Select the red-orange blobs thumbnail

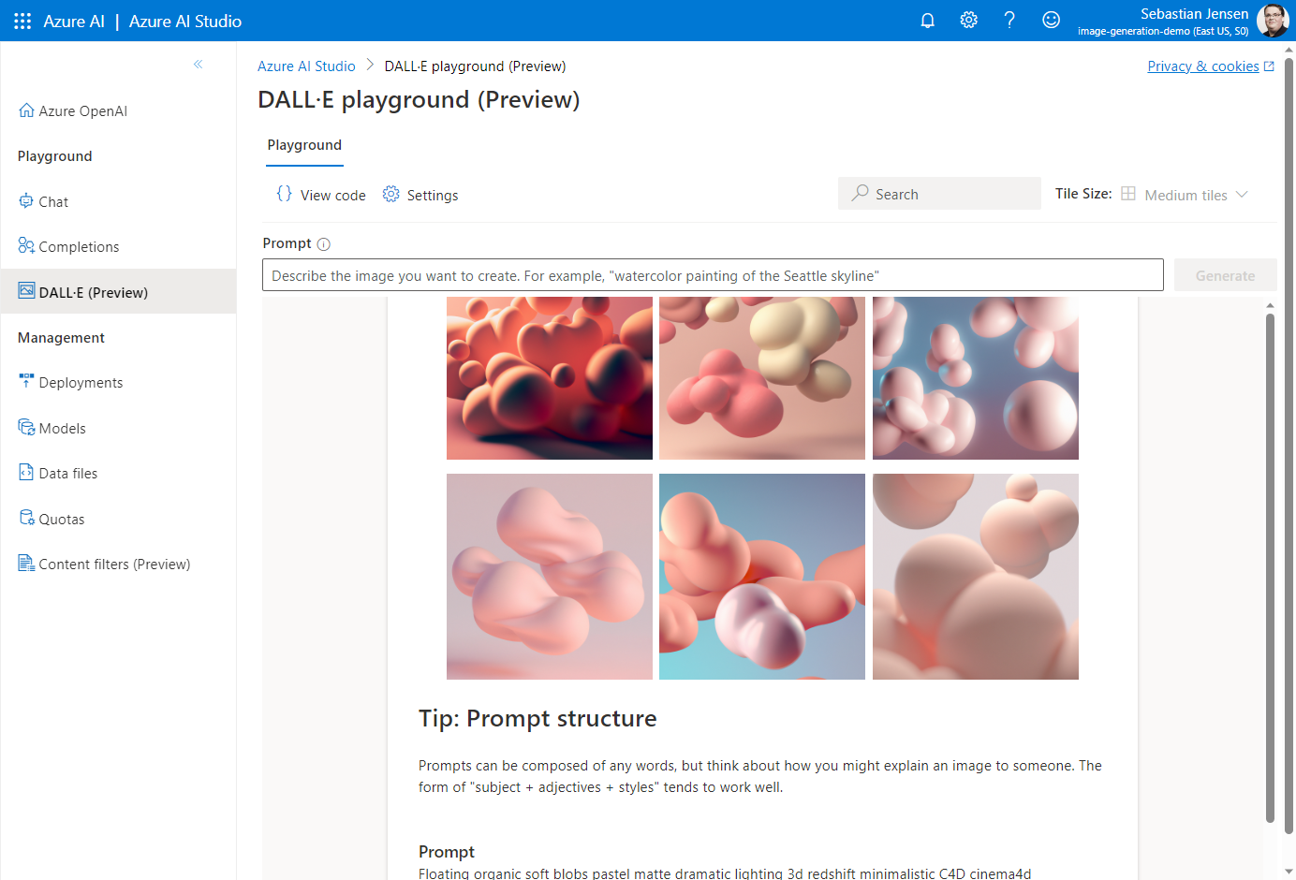coord(550,378)
